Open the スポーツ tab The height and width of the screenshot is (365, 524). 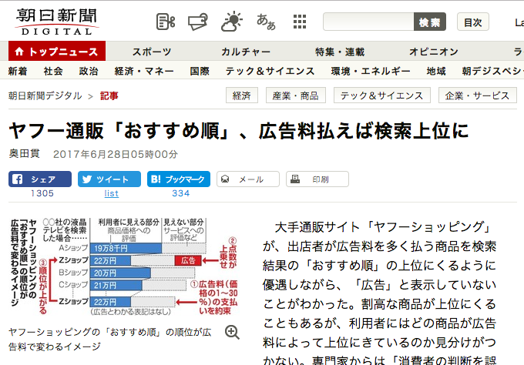152,52
